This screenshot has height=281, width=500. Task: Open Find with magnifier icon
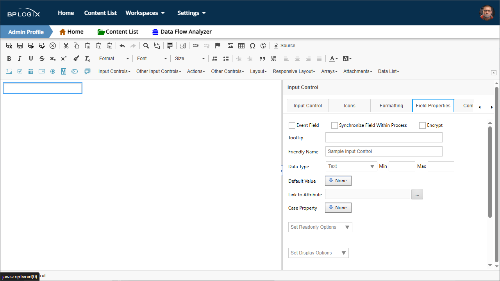point(146,46)
